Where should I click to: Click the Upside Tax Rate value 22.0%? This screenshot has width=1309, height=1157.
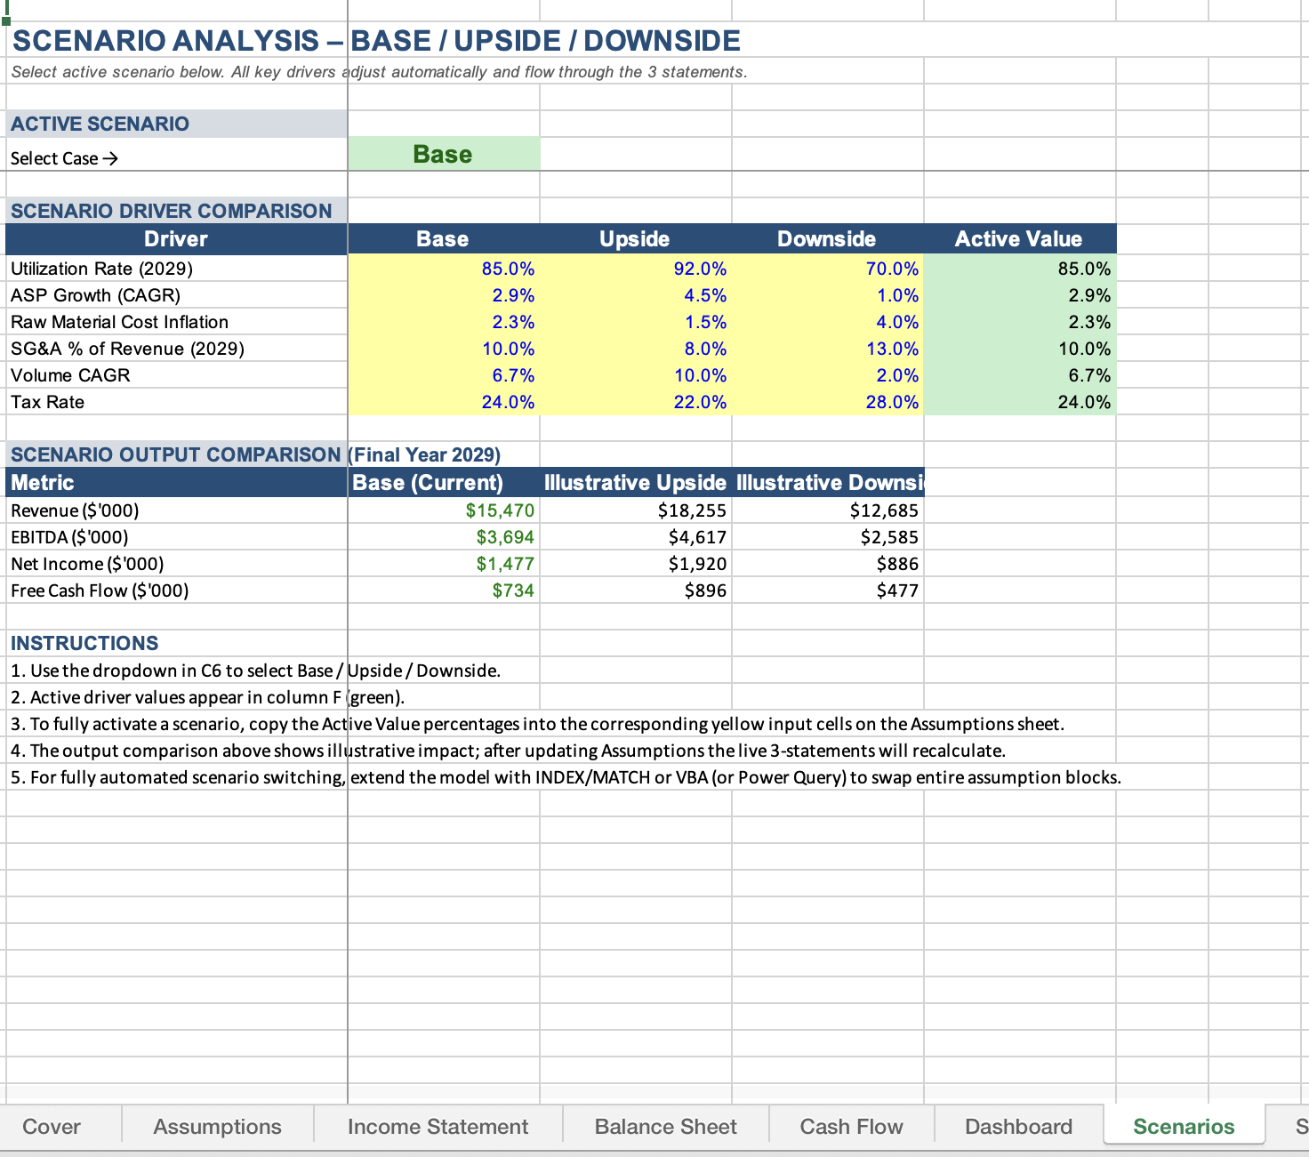(x=636, y=402)
